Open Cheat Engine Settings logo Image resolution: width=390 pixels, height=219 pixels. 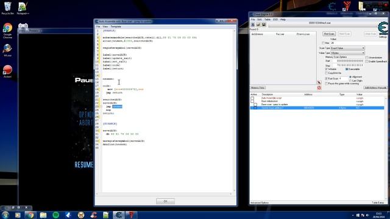click(x=383, y=29)
